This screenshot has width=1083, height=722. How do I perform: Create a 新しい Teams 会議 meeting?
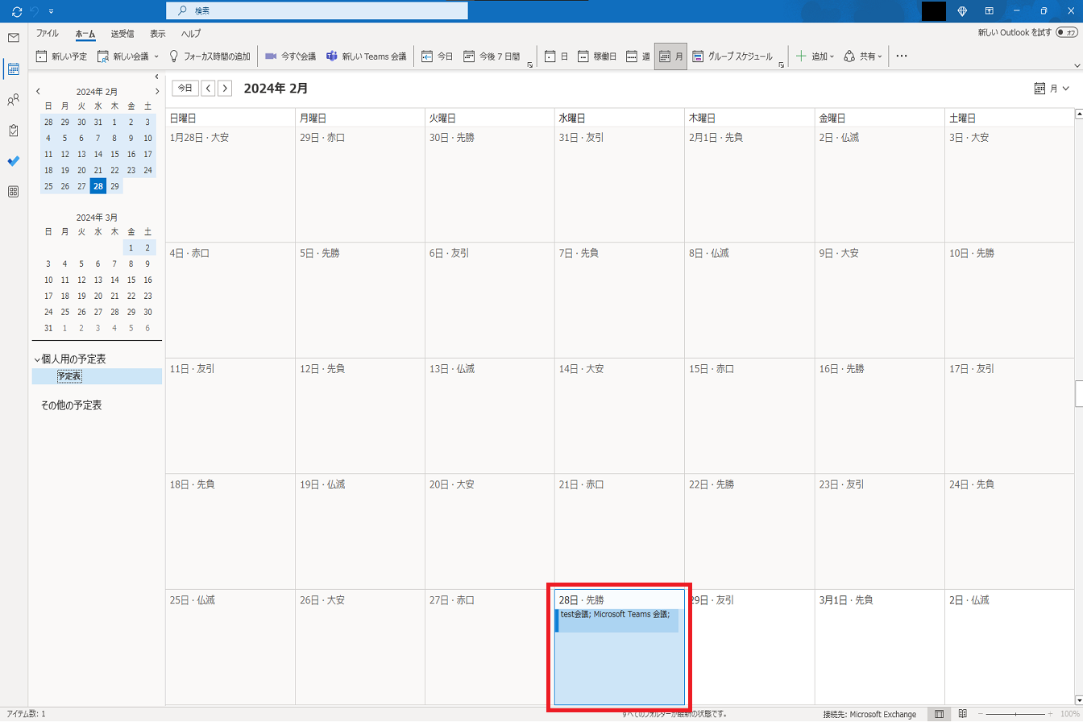click(367, 56)
